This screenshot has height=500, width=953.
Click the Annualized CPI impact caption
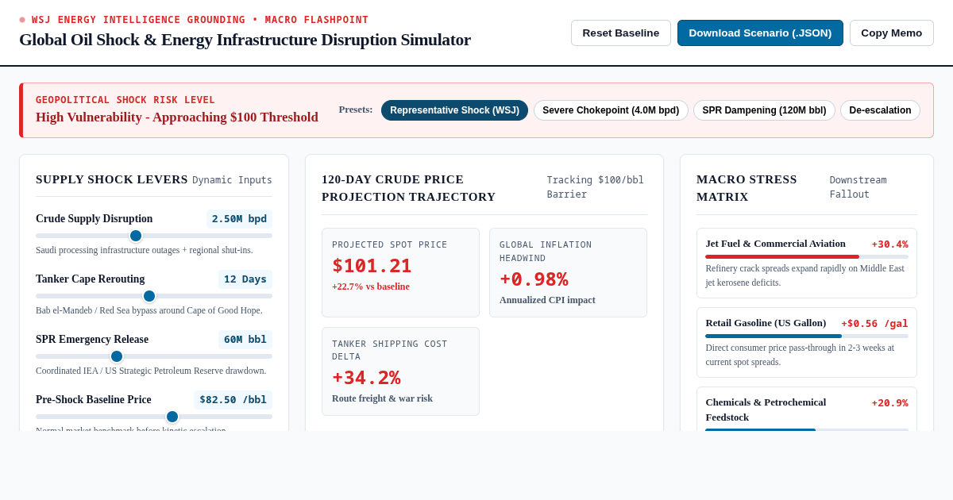pos(547,300)
